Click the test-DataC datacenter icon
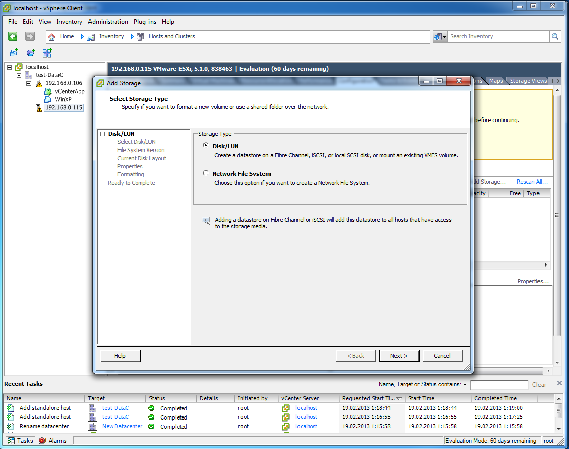569x449 pixels. pyautogui.click(x=28, y=75)
